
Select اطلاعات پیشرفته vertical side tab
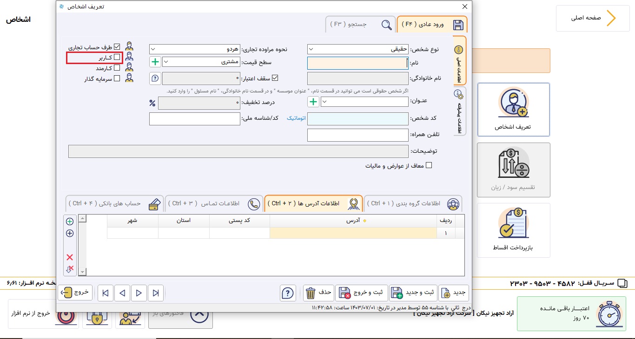(459, 111)
